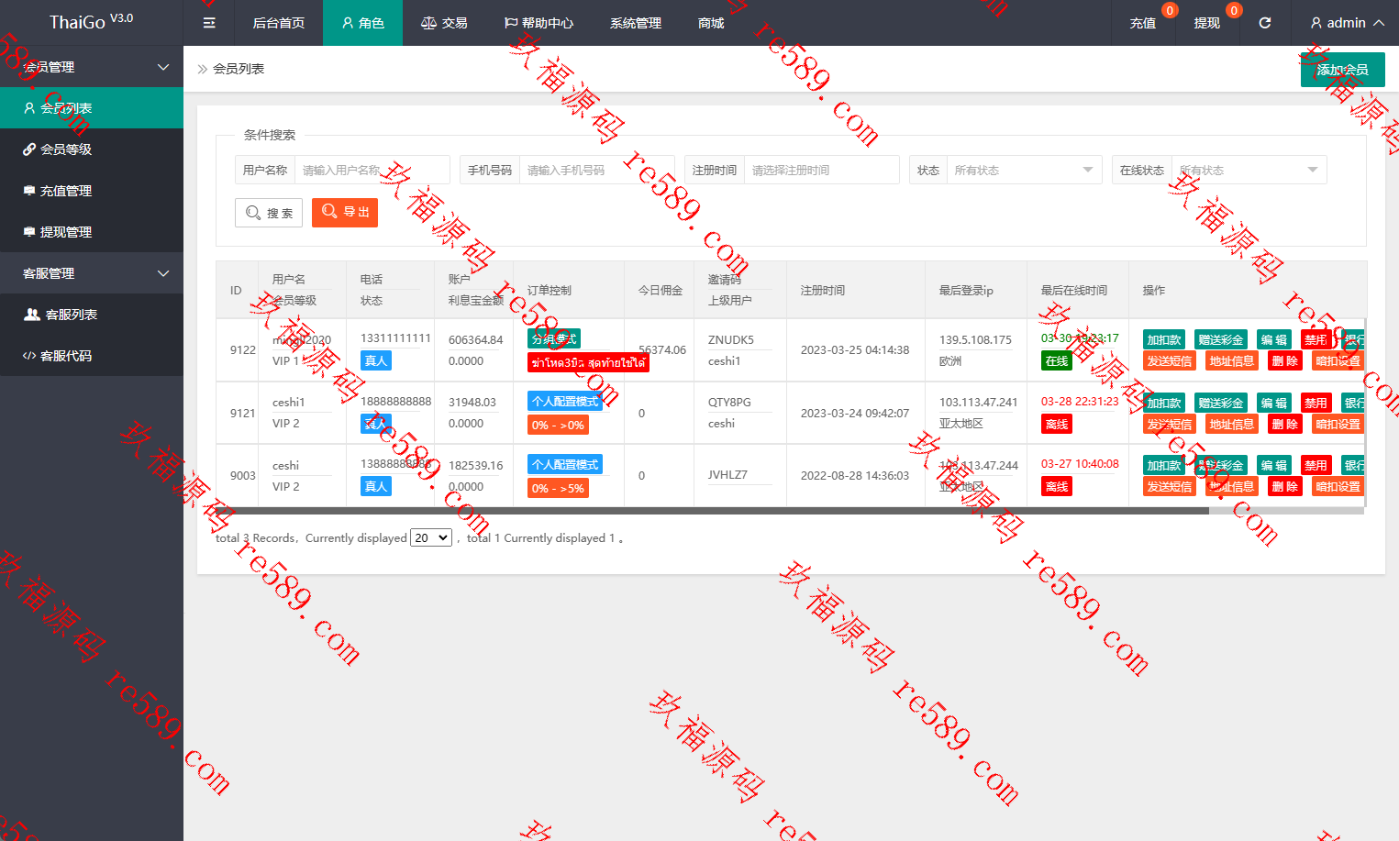The image size is (1399, 841).
Task: Open the 系统管理 menu
Action: (636, 23)
